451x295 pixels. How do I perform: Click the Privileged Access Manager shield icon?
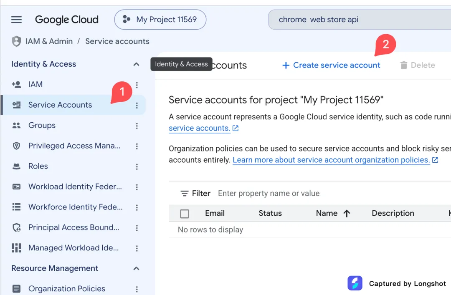pyautogui.click(x=16, y=146)
